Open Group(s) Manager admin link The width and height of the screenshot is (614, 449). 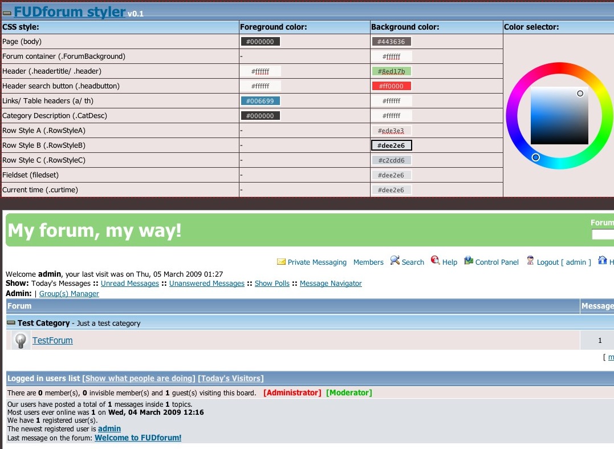point(69,293)
